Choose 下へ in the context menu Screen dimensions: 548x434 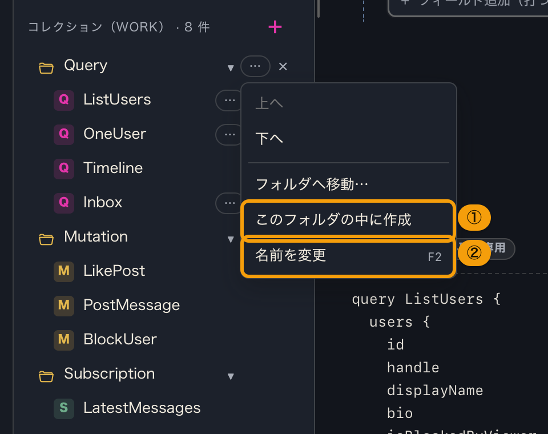[348, 139]
